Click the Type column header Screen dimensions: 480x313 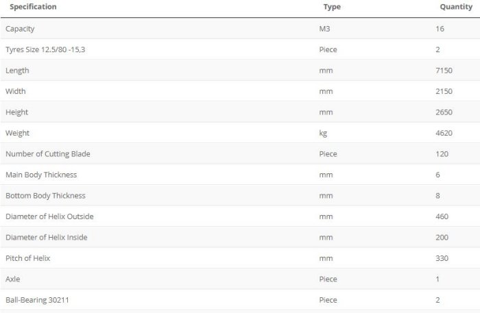pyautogui.click(x=332, y=7)
